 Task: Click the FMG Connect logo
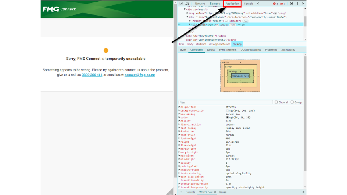point(59,9)
